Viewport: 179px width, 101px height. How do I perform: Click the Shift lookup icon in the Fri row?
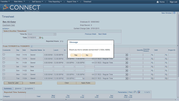166,63
